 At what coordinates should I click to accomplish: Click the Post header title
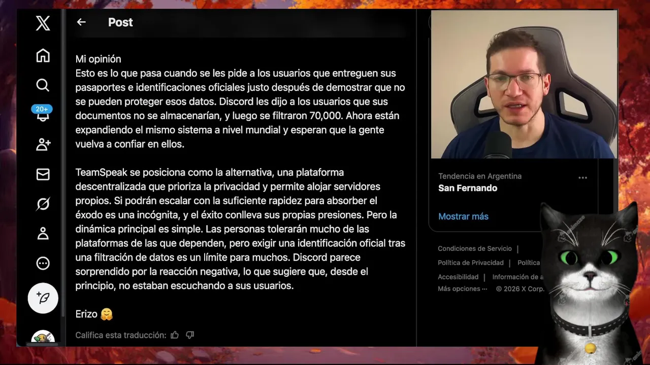coord(120,22)
